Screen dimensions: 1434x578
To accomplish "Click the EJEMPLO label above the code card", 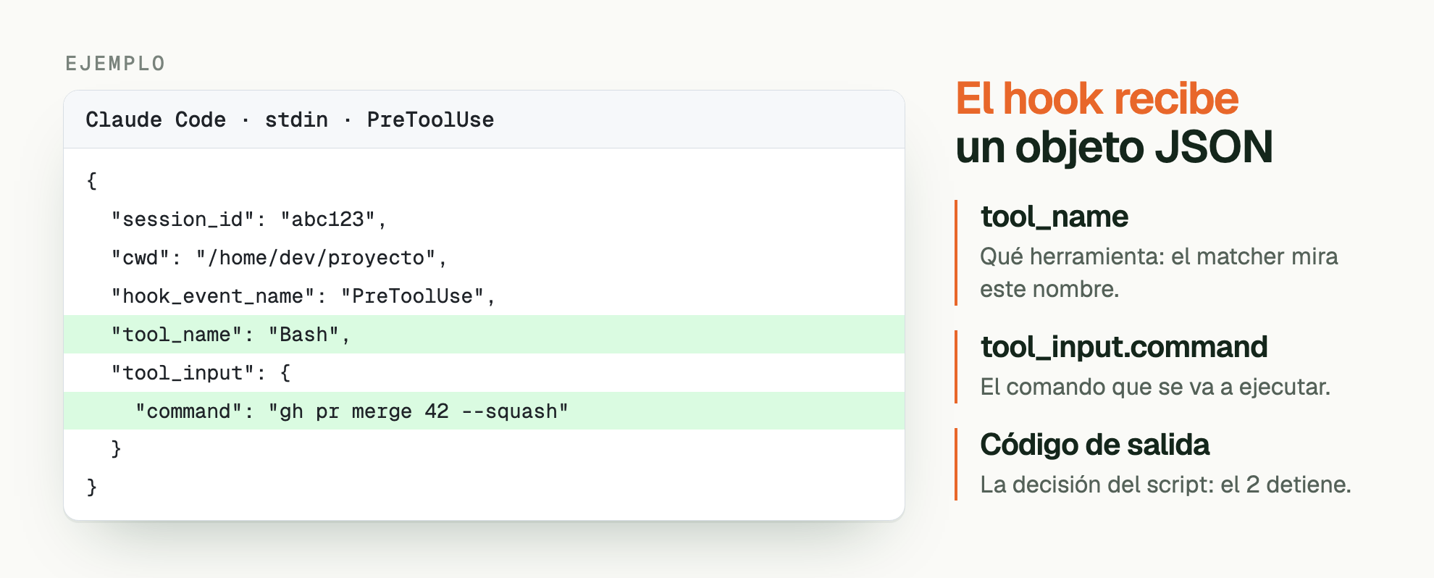I will (x=115, y=64).
